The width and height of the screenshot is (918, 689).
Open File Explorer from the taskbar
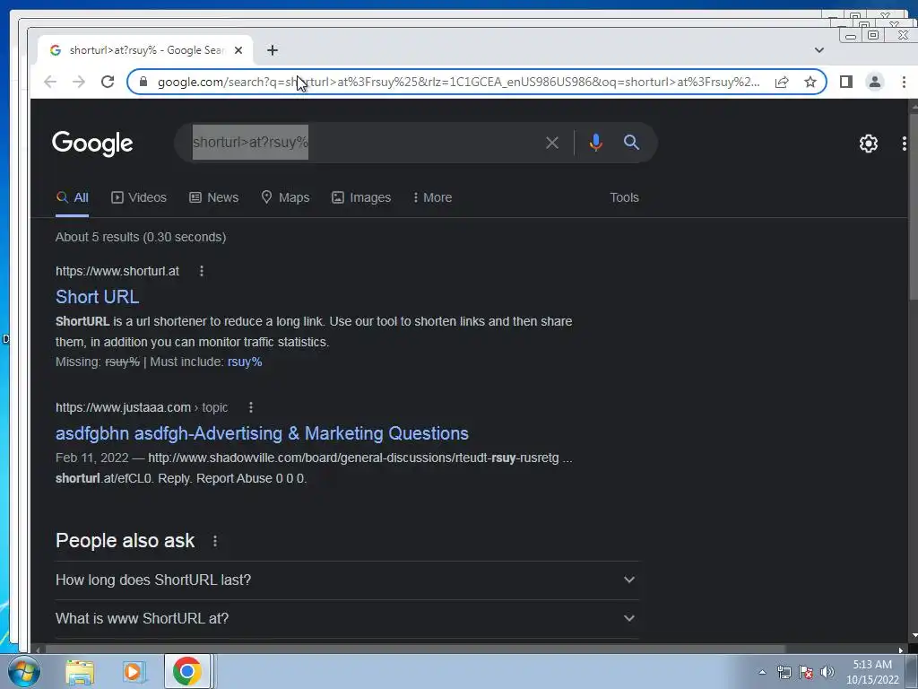point(80,672)
